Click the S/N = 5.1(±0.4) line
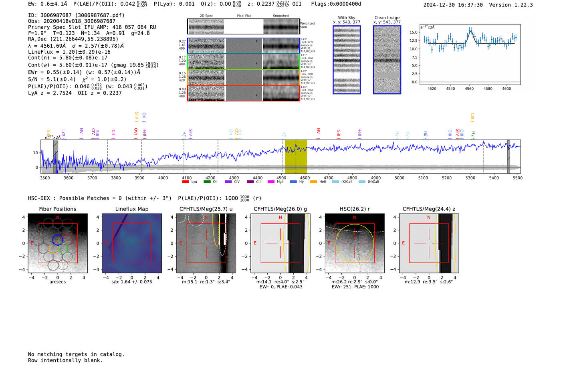Image resolution: width=561 pixels, height=382 pixels. click(77, 79)
